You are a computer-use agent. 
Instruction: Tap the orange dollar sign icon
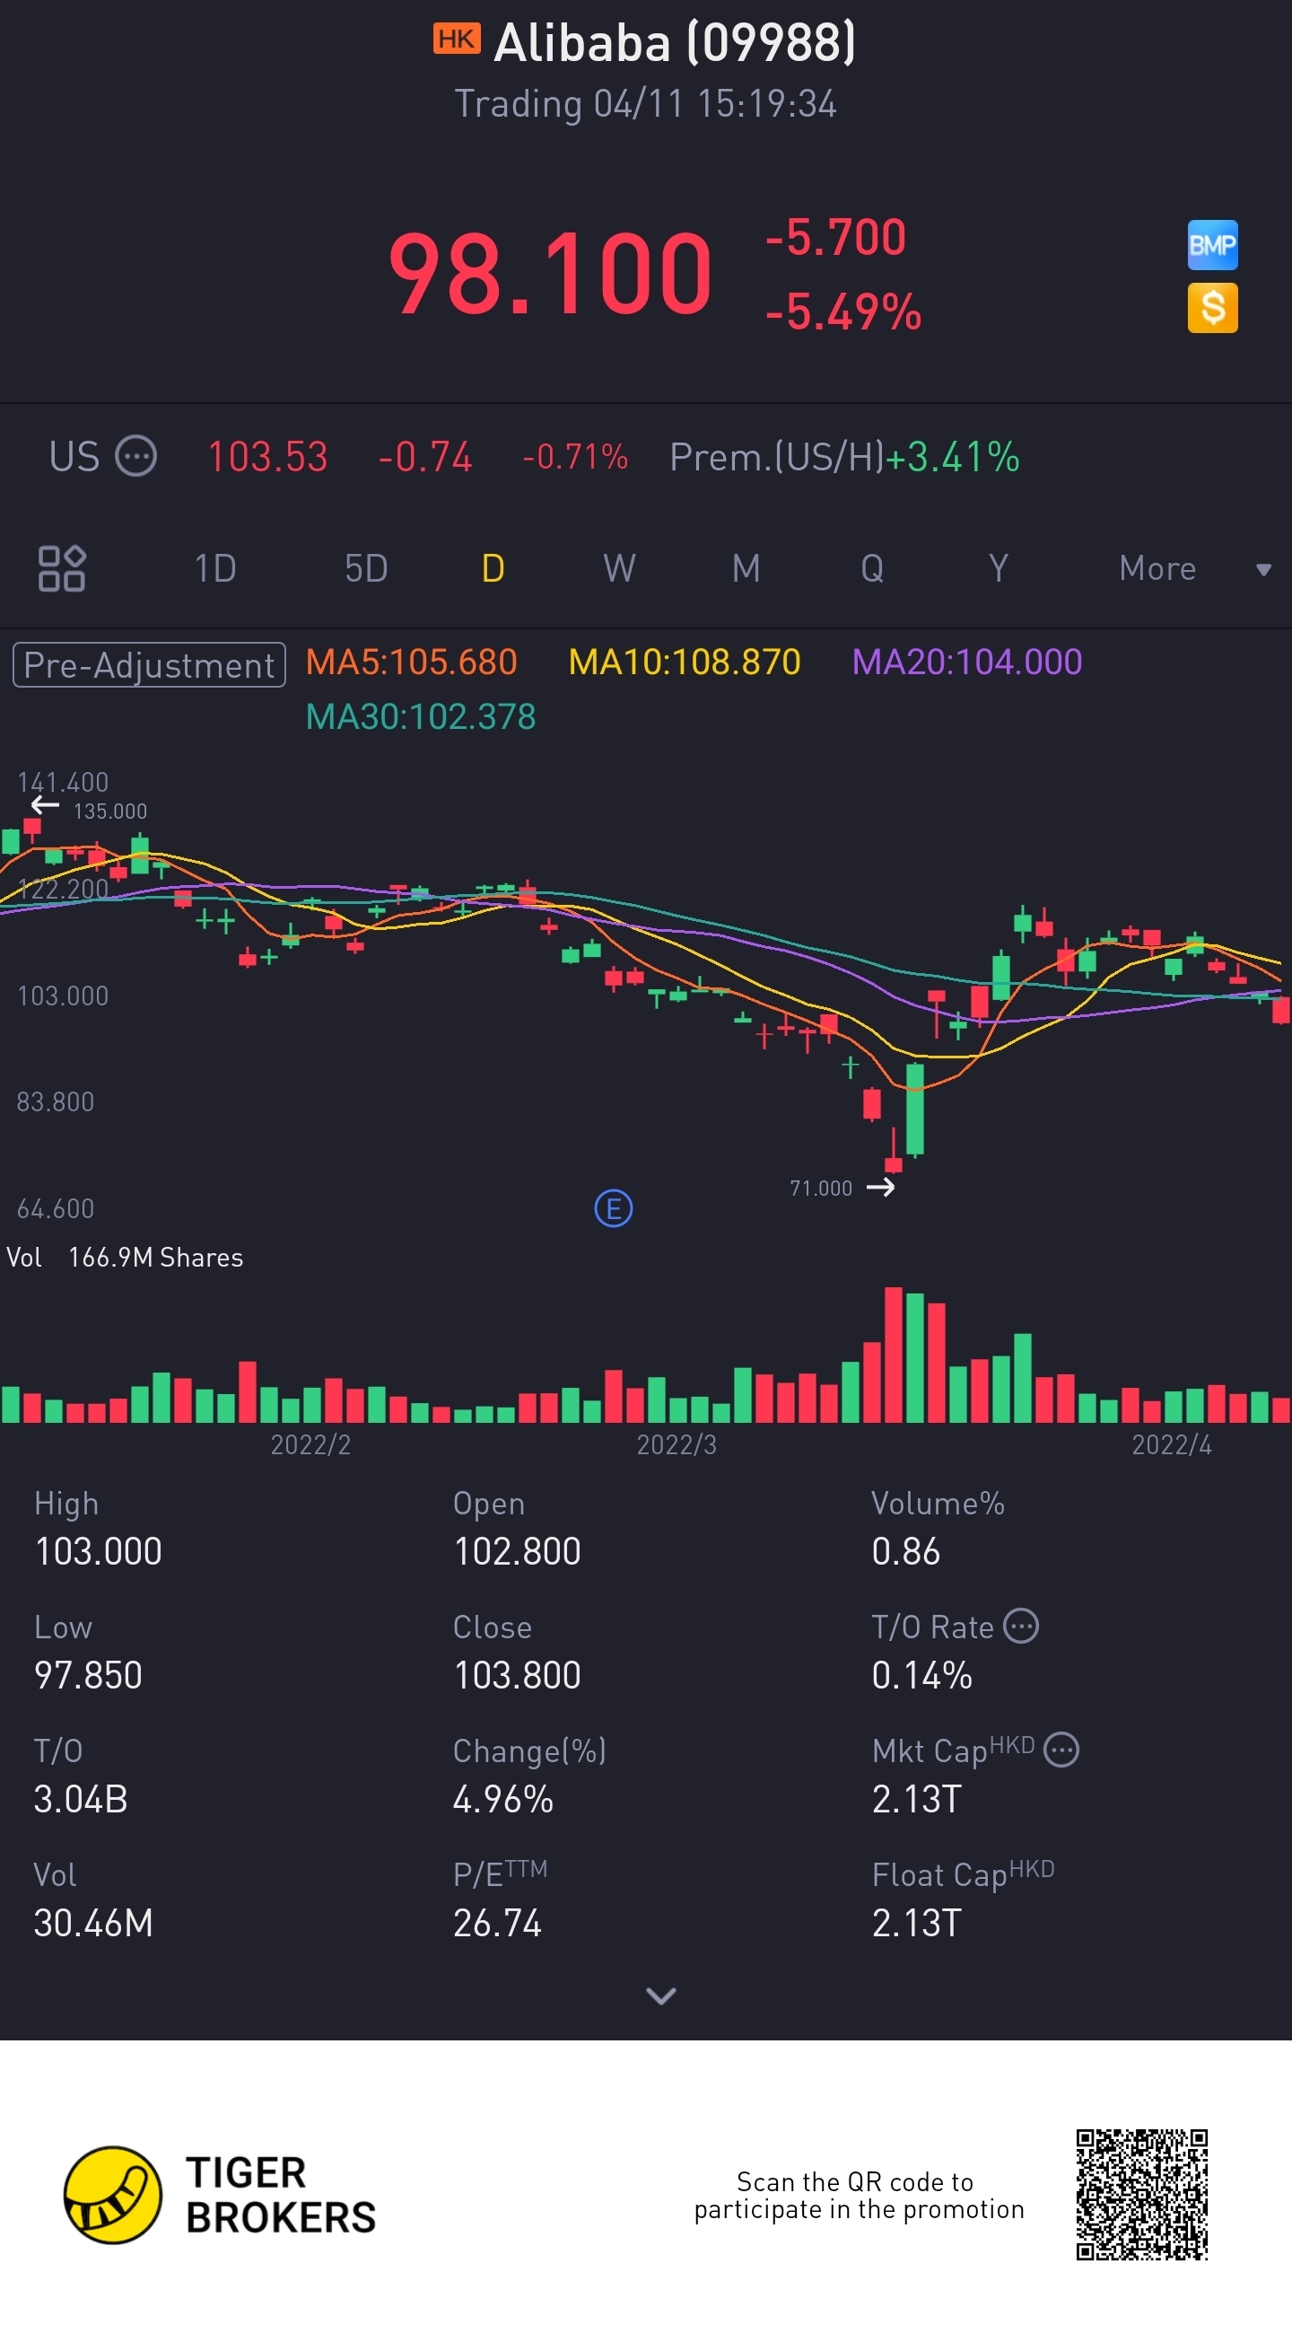point(1212,308)
